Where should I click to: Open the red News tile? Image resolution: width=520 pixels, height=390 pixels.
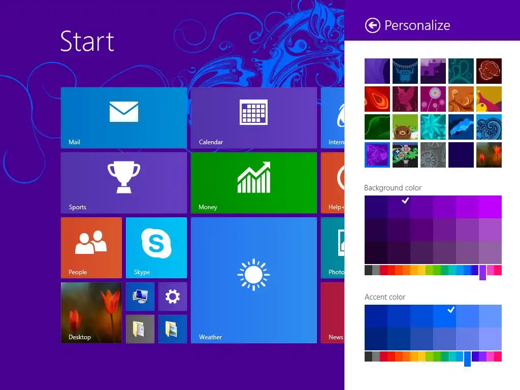coord(333,313)
